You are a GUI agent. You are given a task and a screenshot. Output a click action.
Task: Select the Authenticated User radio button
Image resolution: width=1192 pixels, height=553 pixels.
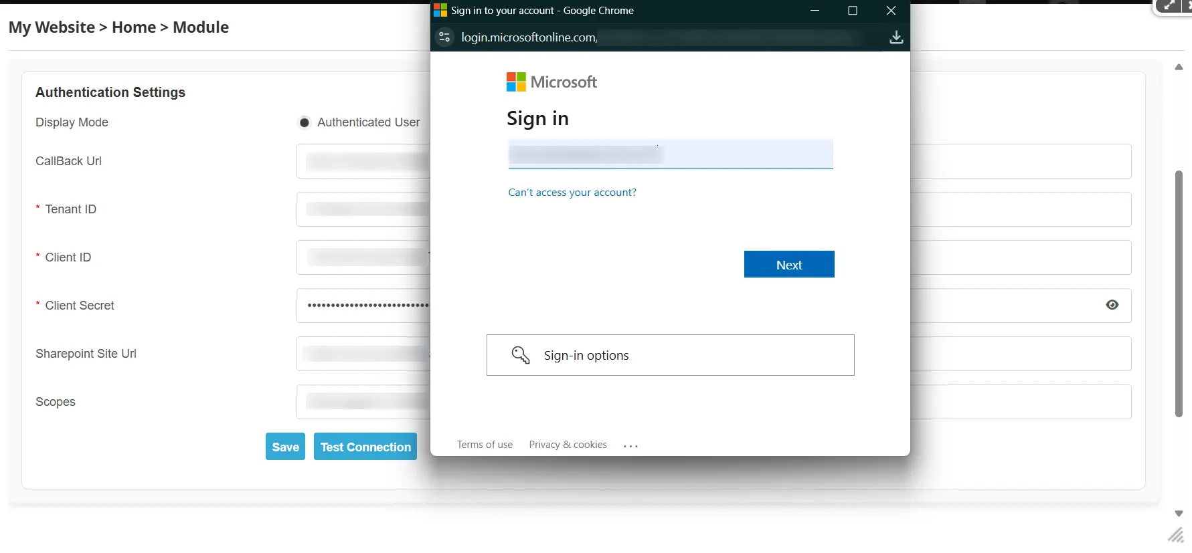[305, 122]
